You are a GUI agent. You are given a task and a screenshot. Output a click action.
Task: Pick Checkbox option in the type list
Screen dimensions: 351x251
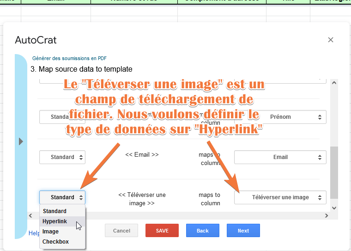[62, 242]
